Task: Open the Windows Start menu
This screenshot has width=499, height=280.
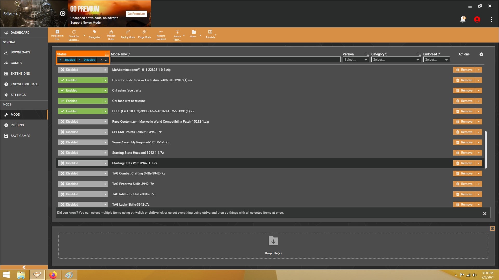Action: 6,275
